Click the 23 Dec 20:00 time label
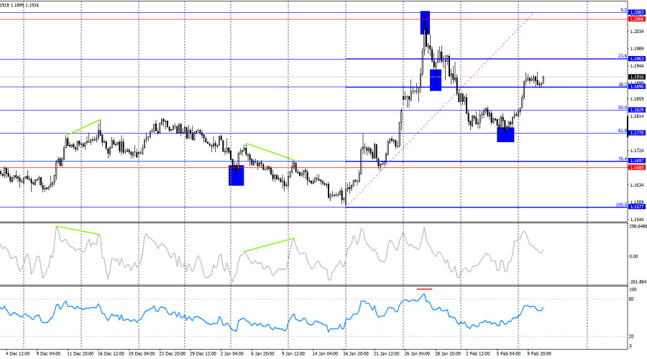Image resolution: width=647 pixels, height=359 pixels. 173,354
